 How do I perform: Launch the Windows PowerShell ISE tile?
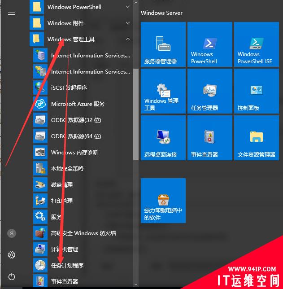pyautogui.click(x=257, y=44)
